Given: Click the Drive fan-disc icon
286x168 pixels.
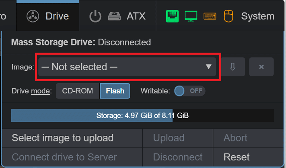Looking at the screenshot, I should pos(33,16).
